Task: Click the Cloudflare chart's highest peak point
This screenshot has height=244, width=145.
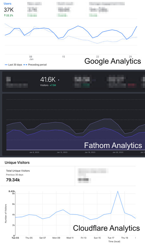Action: click(117, 191)
